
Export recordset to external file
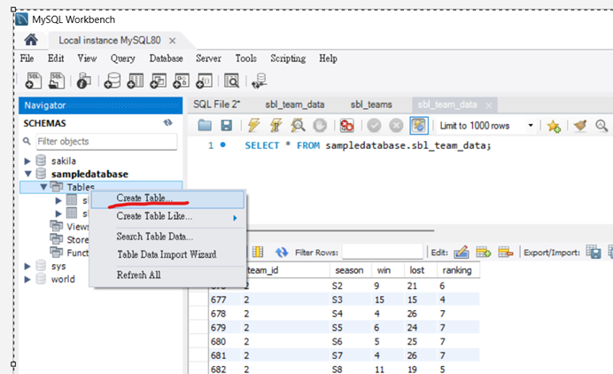click(x=594, y=253)
